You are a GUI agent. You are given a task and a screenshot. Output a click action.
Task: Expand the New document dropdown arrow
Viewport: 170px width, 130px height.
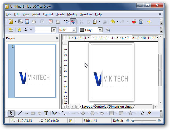16,22
